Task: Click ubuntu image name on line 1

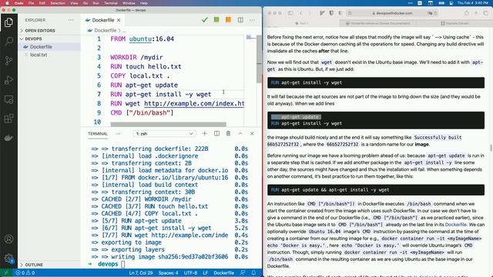Action: coord(140,39)
